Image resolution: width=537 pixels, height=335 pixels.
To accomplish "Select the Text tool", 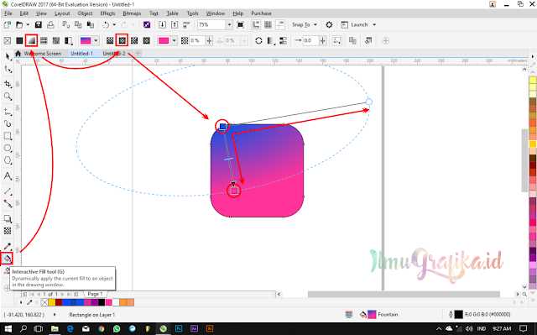I will 8,176.
